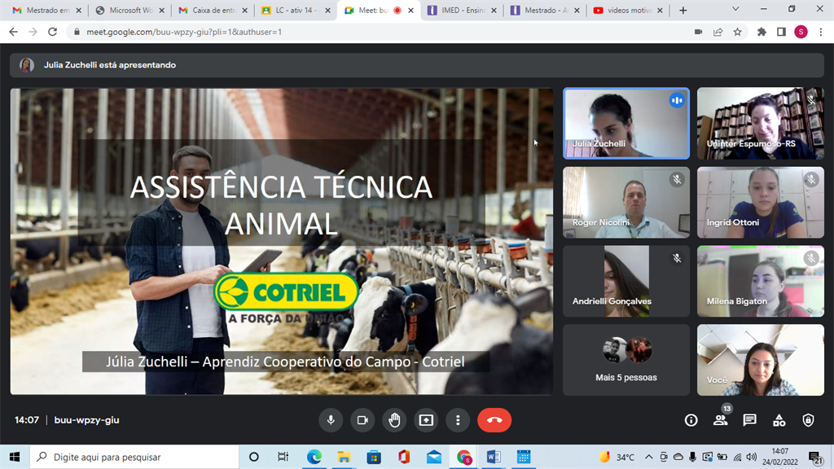This screenshot has width=834, height=469.
Task: Open the Mais 5 pessoas tile
Action: [x=626, y=360]
